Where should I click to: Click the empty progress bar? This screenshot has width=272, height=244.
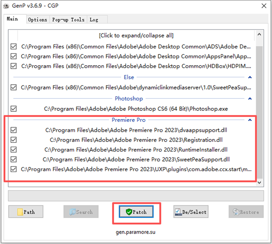tap(136, 196)
